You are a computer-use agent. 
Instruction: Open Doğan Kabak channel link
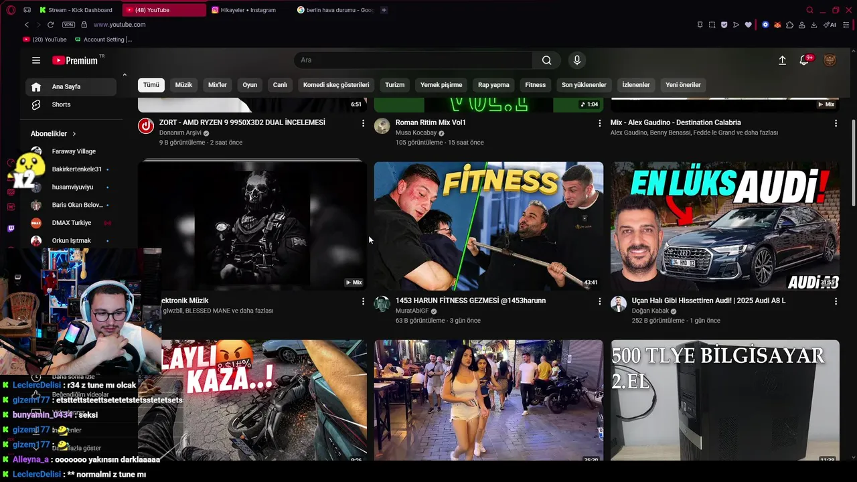pos(650,311)
